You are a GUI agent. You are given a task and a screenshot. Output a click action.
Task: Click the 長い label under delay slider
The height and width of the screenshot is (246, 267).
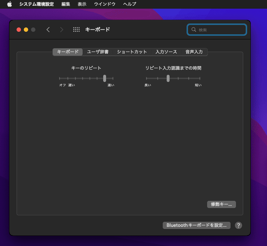(x=148, y=85)
